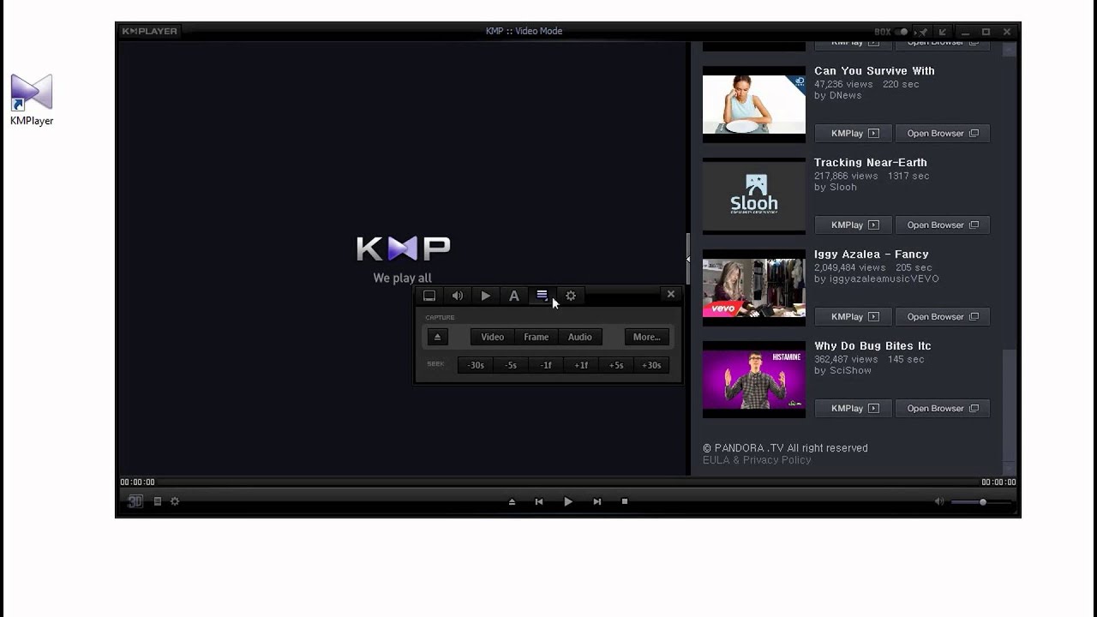Click 'by iggyazaleamusicVEVO' text
The image size is (1097, 617).
tap(877, 279)
